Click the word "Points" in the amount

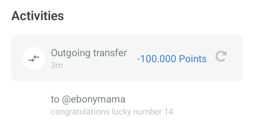pos(193,59)
